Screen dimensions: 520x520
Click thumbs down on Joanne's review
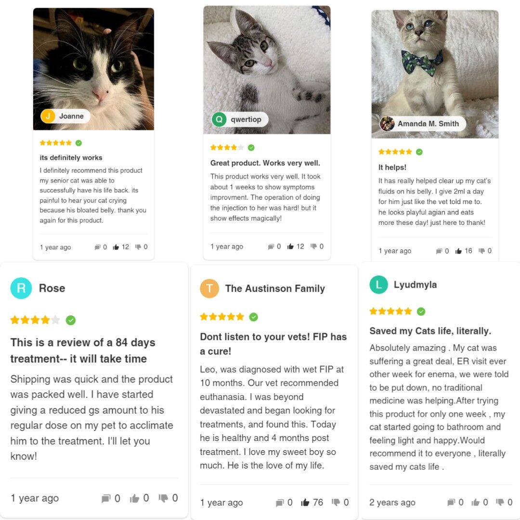[x=138, y=247]
